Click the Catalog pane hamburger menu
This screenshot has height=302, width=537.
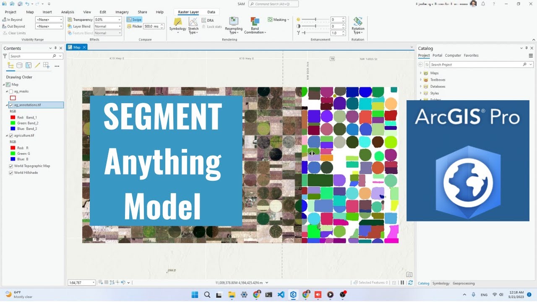(x=531, y=55)
